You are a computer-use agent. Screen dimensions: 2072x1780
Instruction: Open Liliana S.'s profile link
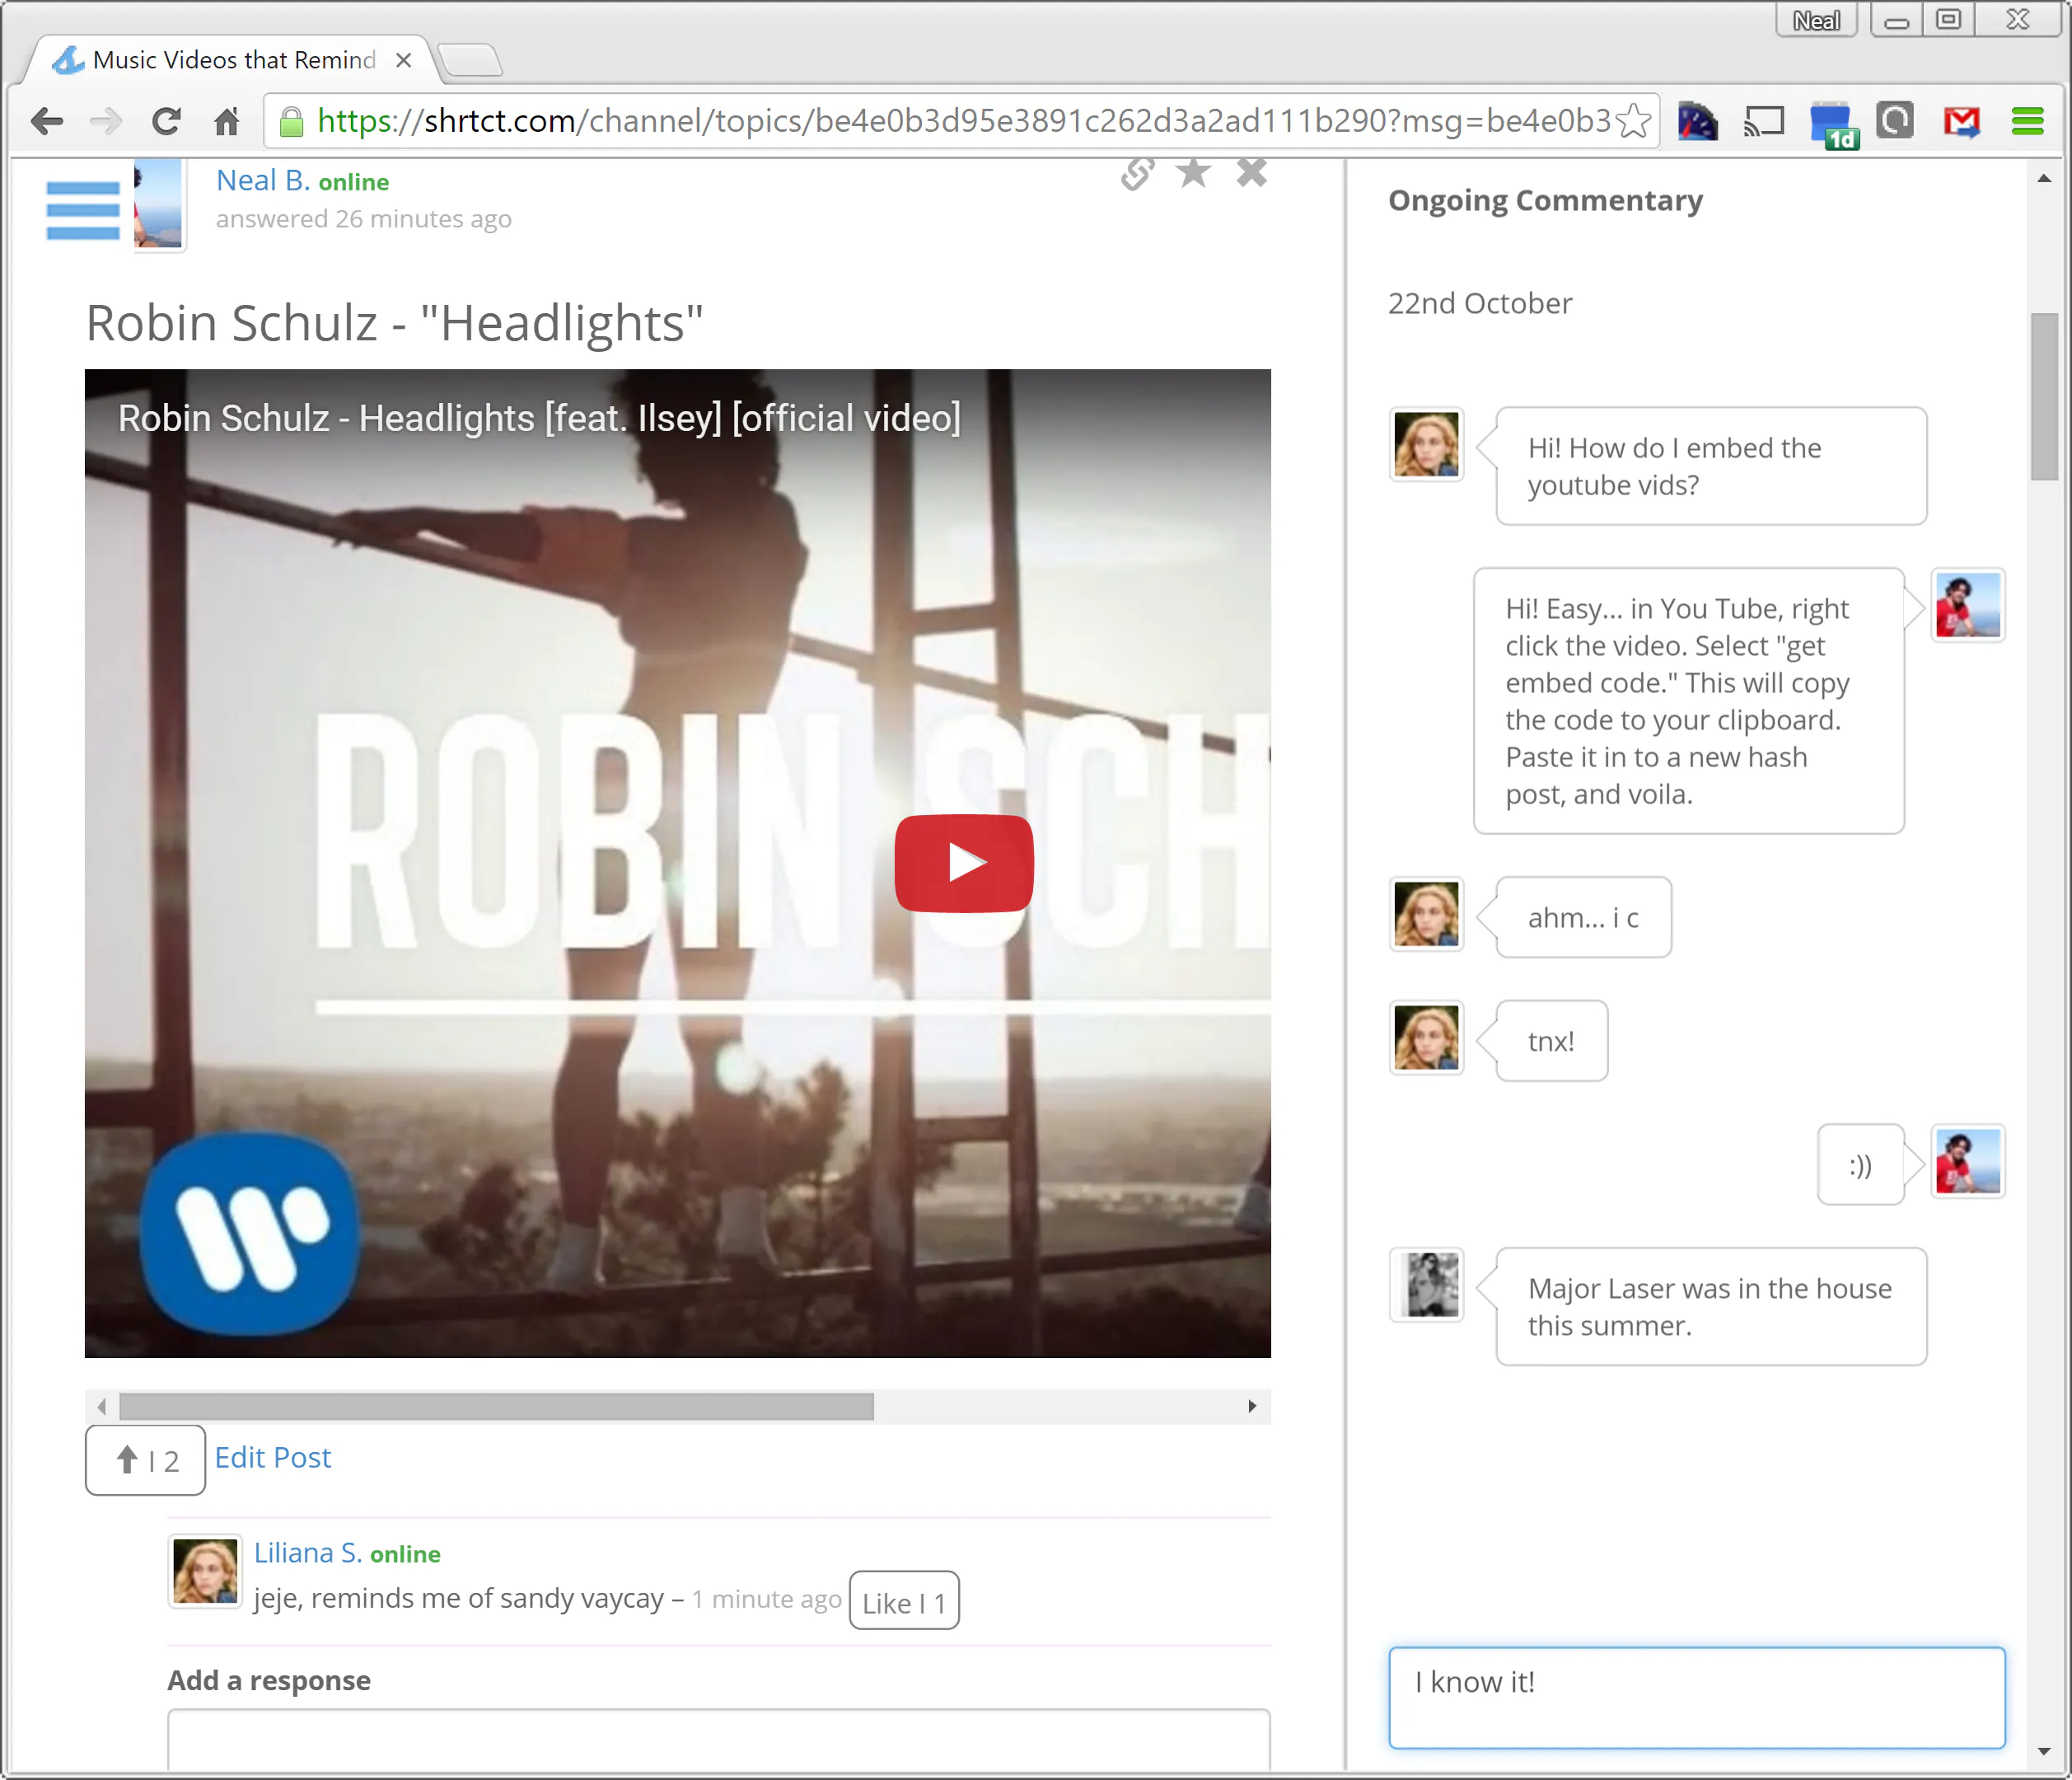(308, 1553)
